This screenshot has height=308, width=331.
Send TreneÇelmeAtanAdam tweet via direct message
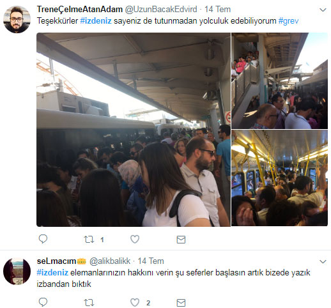181,240
